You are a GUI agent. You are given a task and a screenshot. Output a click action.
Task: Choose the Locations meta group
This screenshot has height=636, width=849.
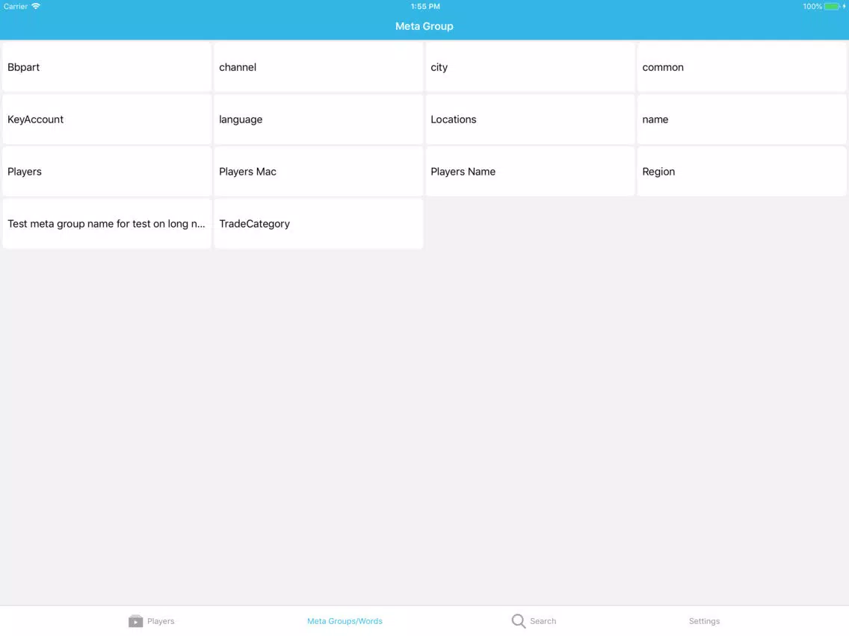click(530, 119)
